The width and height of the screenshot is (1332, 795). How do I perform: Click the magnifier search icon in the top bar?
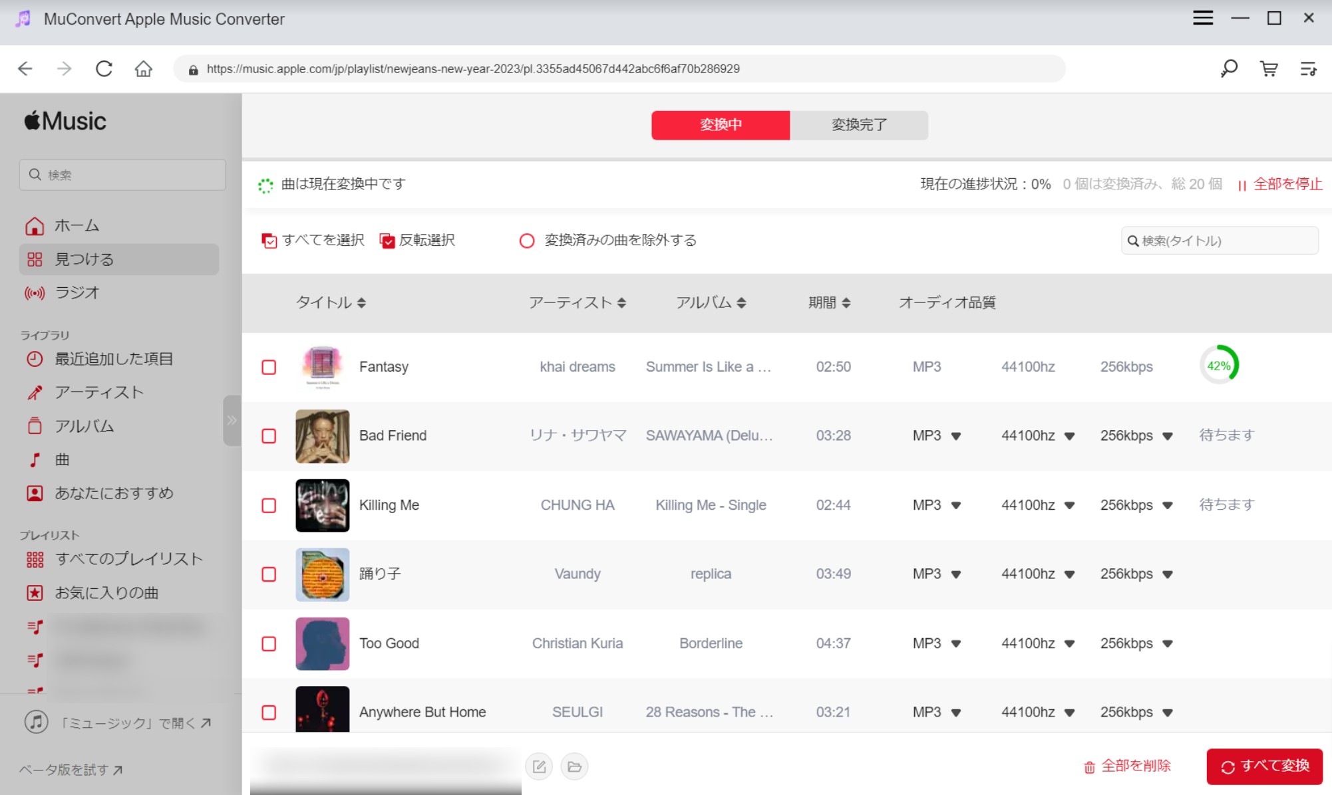(x=1229, y=68)
